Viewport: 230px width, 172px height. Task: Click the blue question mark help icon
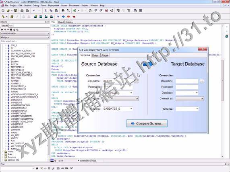pos(58,17)
